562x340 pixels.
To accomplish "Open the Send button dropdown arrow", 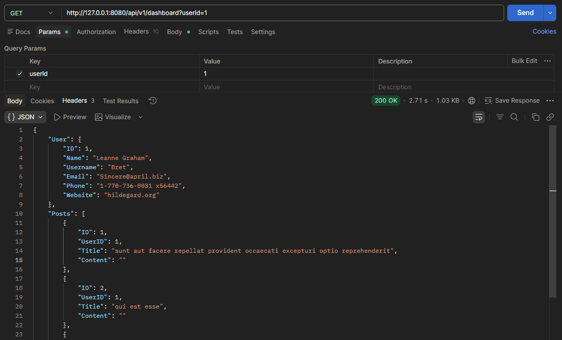I will (x=550, y=13).
